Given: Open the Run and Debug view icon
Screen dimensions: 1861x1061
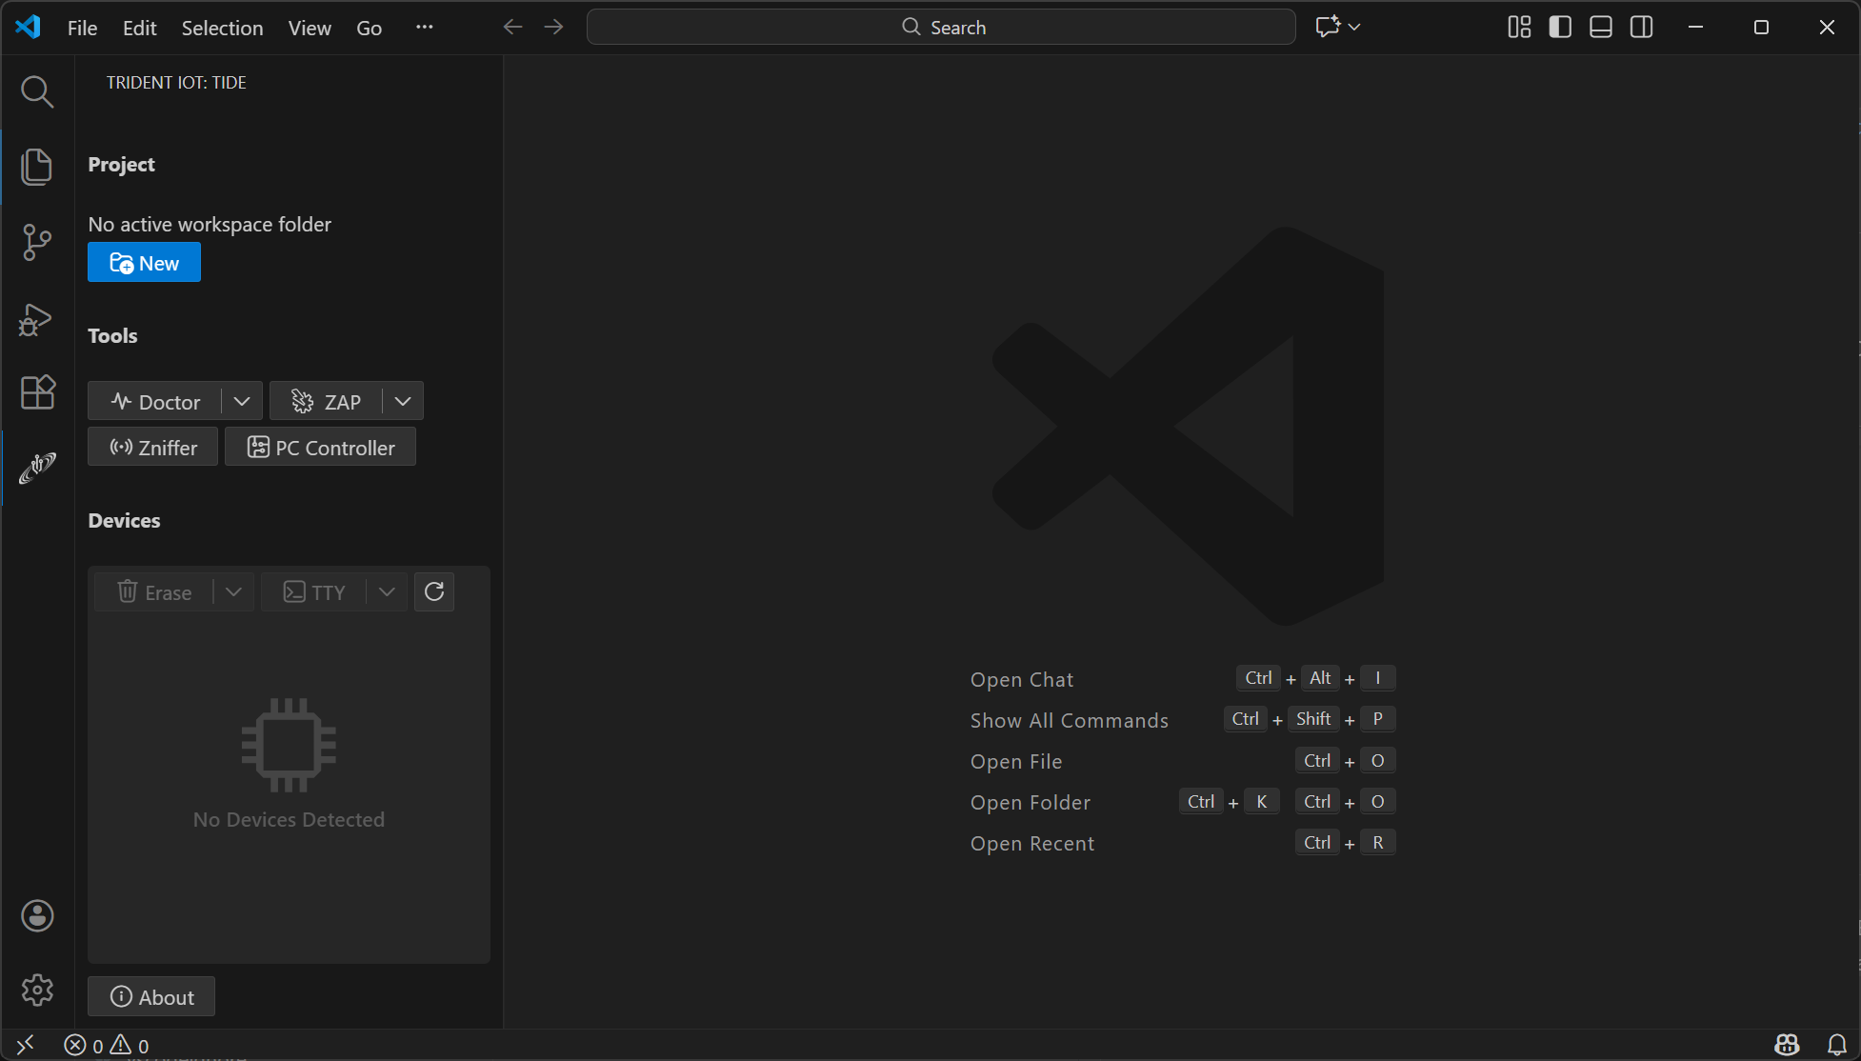Looking at the screenshot, I should (37, 319).
